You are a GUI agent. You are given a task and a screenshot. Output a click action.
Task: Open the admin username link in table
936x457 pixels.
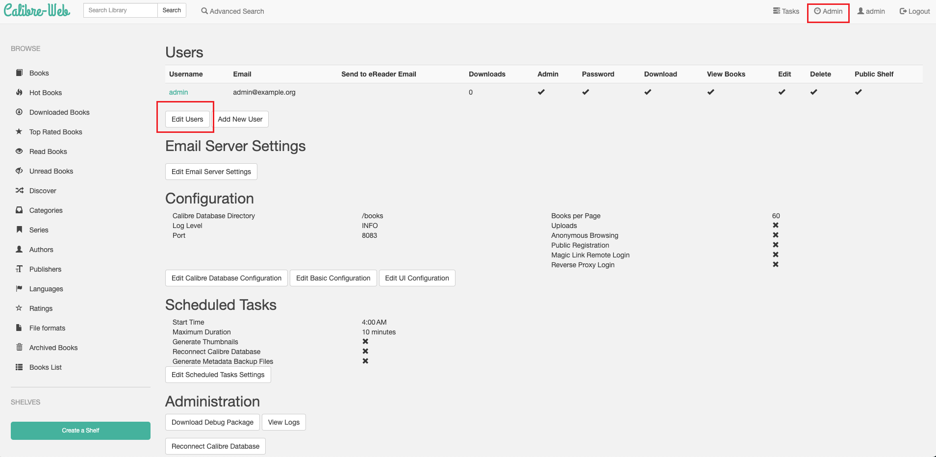[178, 92]
